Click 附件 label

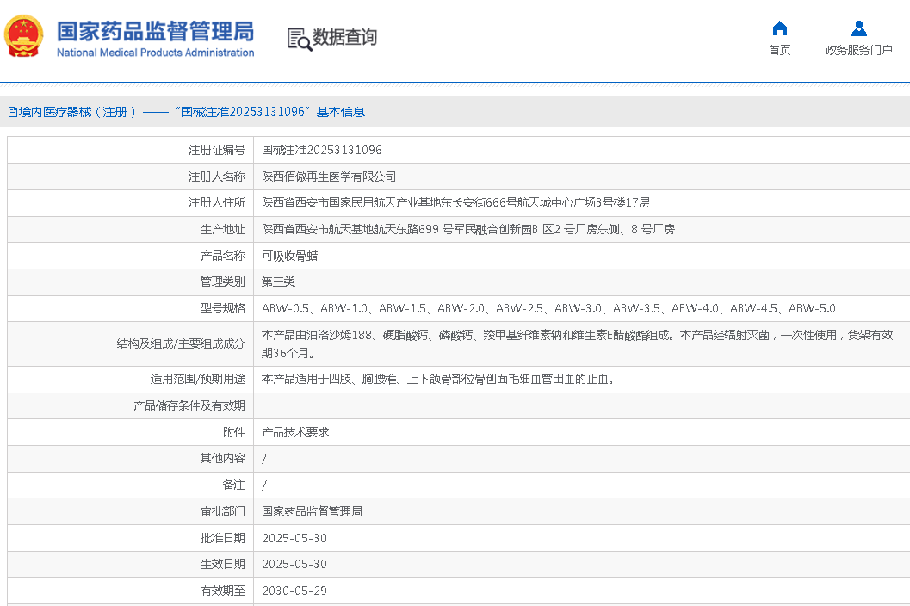click(x=234, y=432)
